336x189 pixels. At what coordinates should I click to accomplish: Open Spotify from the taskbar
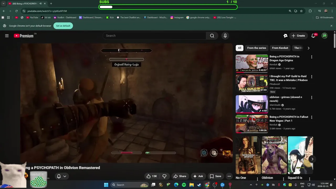pos(184,185)
